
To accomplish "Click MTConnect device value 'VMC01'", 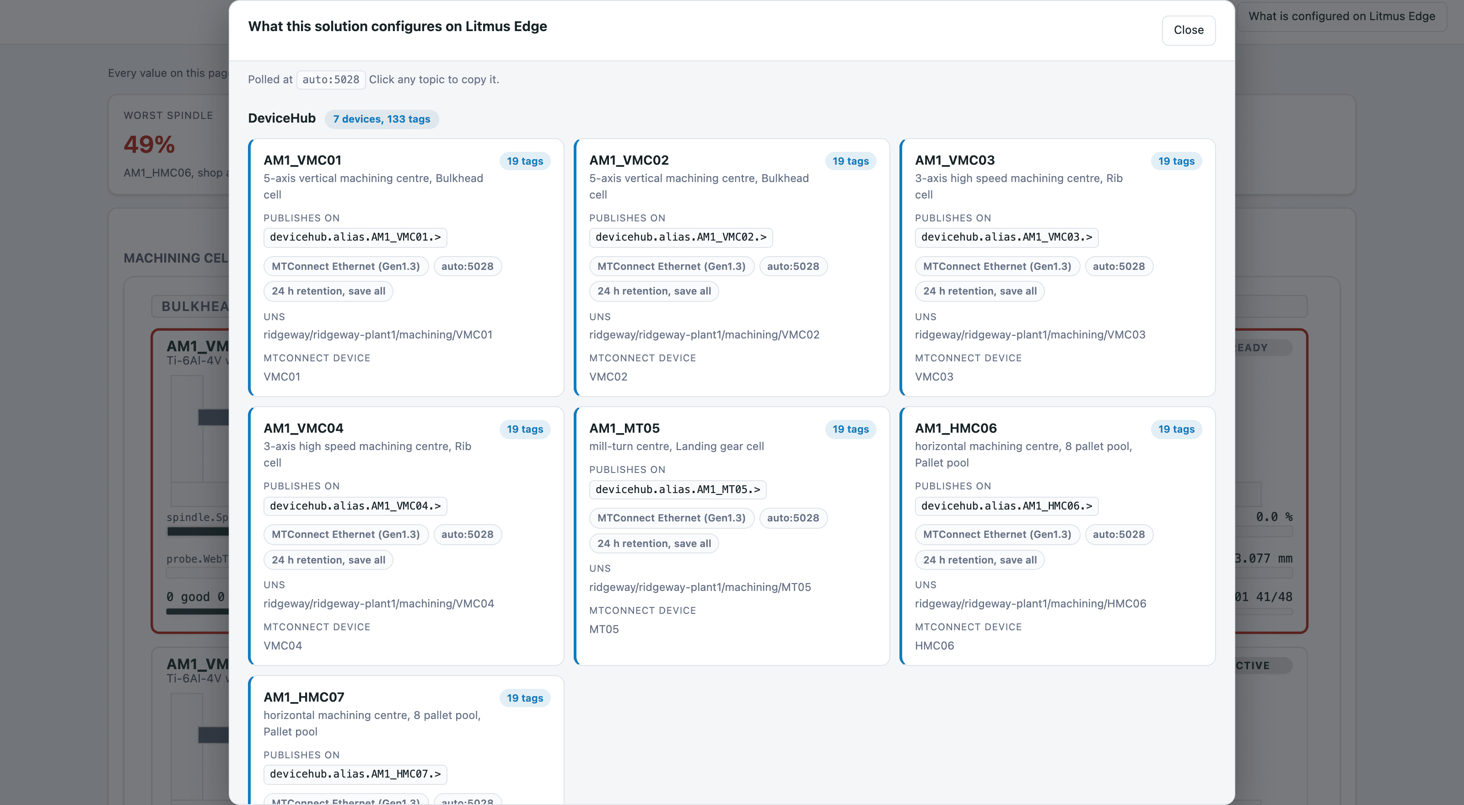I will 282,376.
